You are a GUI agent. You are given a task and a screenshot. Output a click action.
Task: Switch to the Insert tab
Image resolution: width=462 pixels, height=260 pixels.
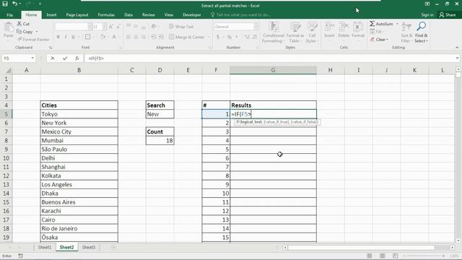click(51, 14)
